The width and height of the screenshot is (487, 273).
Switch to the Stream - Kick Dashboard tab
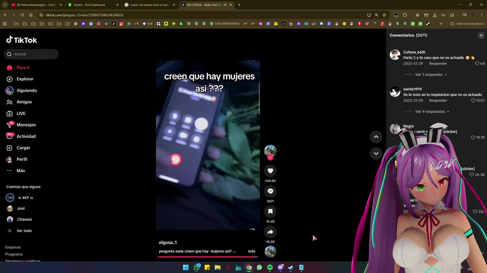pyautogui.click(x=93, y=5)
